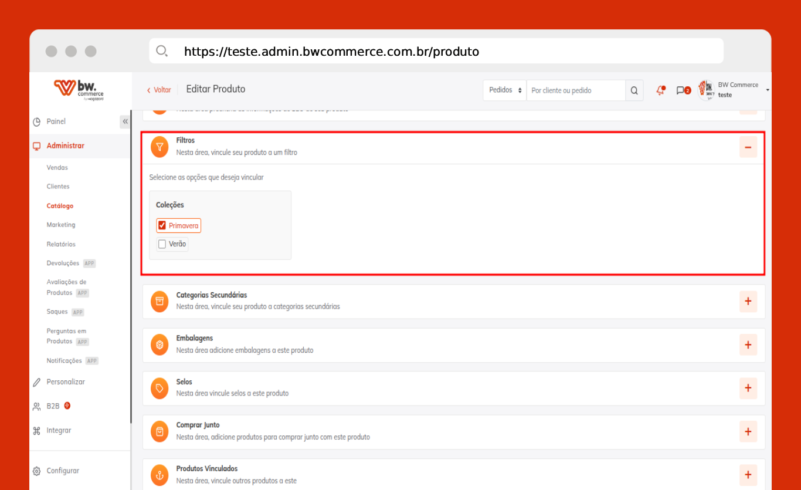
Task: Collapse the sidebar with double-chevron icon
Action: click(125, 121)
